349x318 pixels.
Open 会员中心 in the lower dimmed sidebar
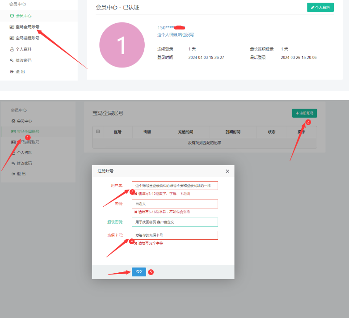click(25, 121)
